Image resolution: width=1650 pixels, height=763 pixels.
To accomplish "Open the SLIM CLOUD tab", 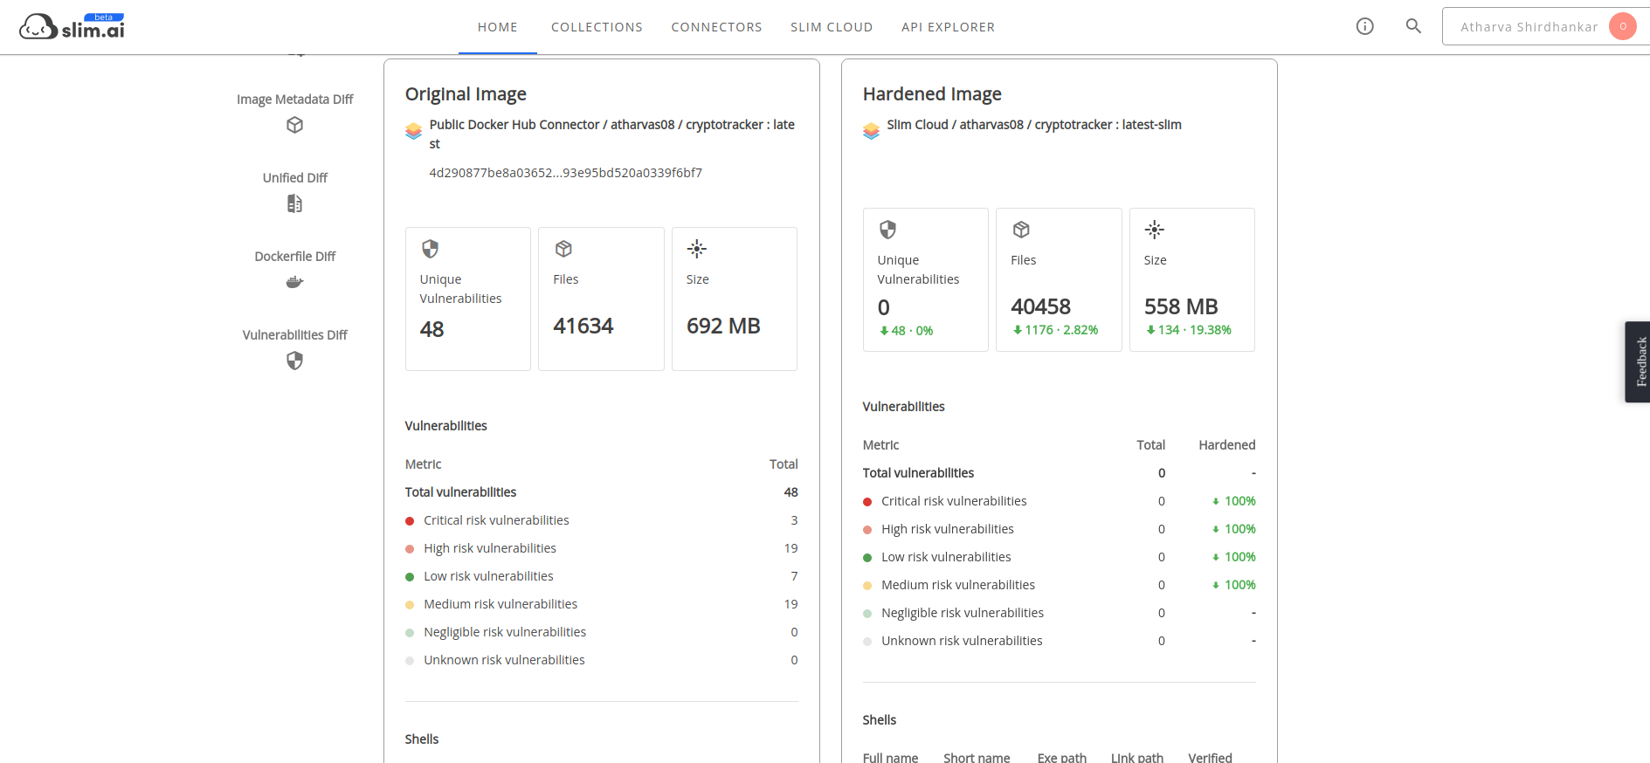I will pyautogui.click(x=832, y=27).
